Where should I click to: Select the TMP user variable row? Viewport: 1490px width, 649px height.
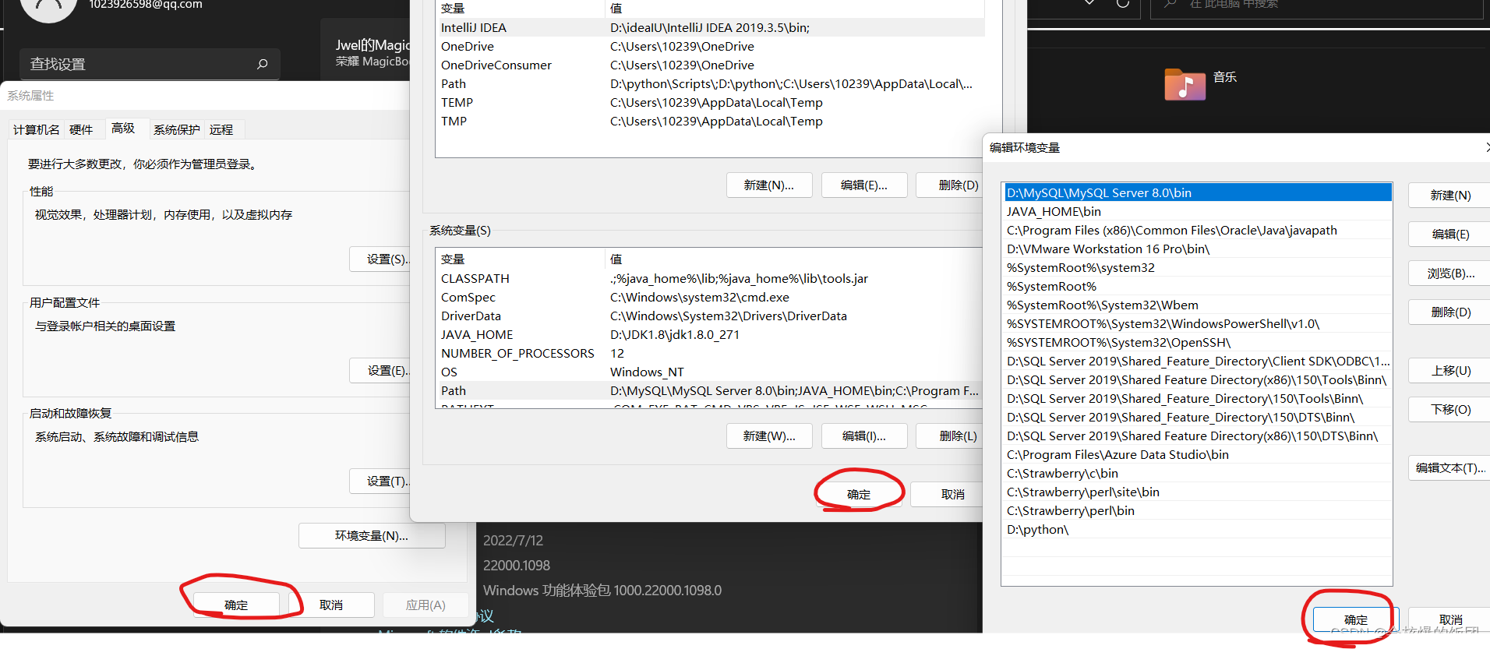[x=710, y=121]
